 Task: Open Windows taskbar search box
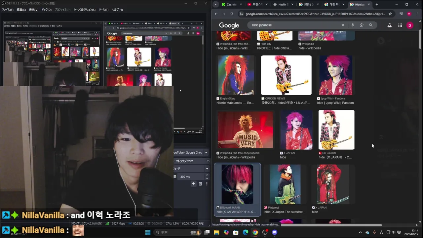177,232
